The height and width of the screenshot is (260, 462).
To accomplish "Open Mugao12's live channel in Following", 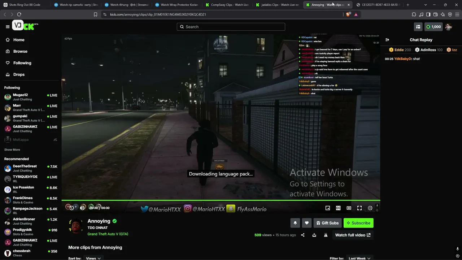I will [31, 97].
